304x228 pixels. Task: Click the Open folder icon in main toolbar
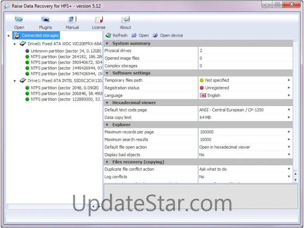19,19
